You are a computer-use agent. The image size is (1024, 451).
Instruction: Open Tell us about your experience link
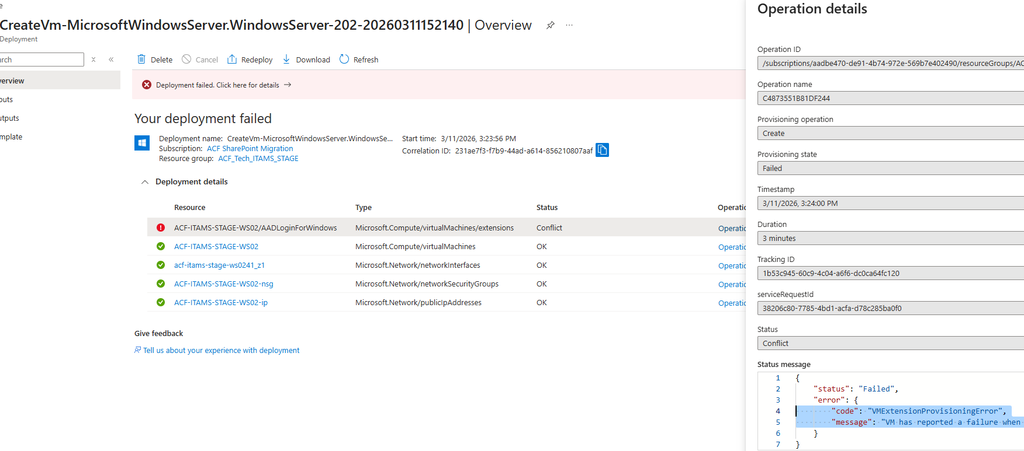(221, 351)
